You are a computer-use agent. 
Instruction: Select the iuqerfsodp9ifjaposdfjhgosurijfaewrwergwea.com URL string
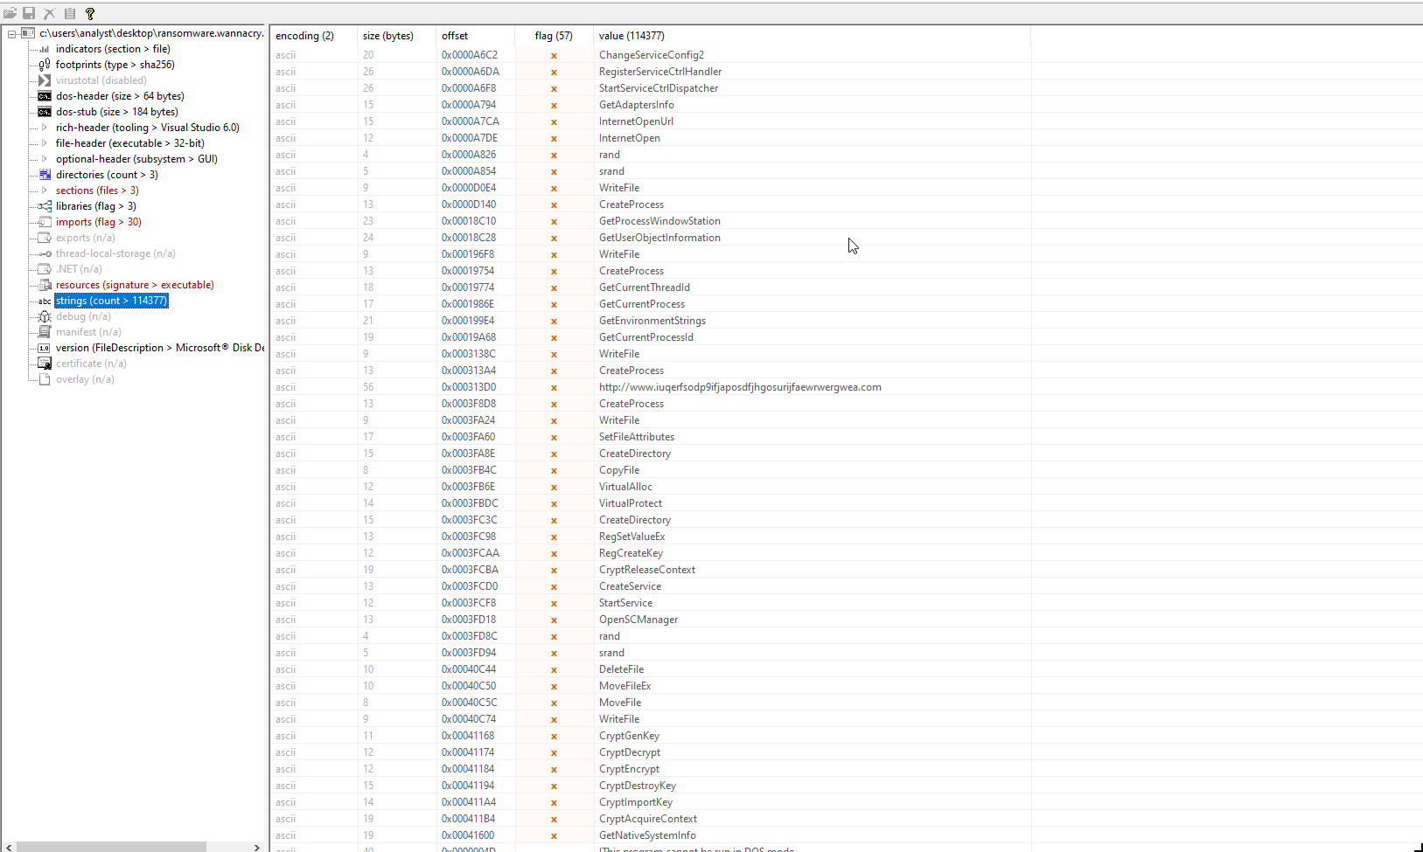click(x=740, y=387)
